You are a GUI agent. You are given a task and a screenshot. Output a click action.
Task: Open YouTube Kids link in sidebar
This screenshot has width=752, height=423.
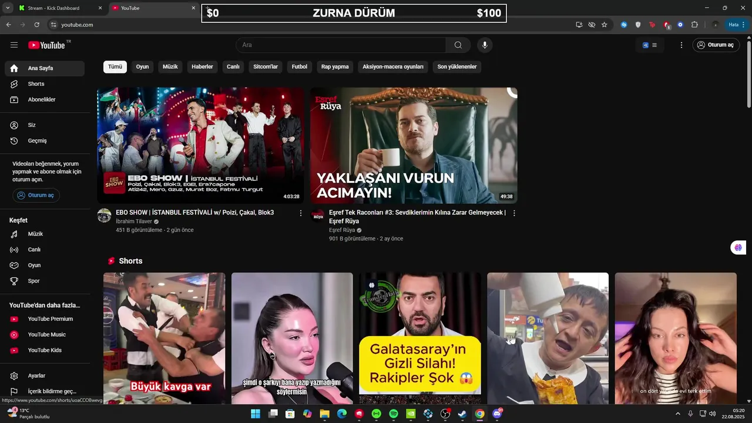tap(45, 351)
